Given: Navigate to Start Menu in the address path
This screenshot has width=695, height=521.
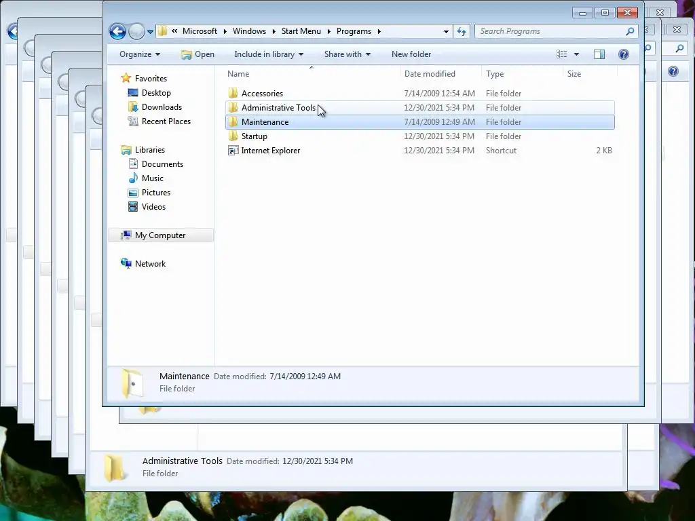Looking at the screenshot, I should pos(301,31).
